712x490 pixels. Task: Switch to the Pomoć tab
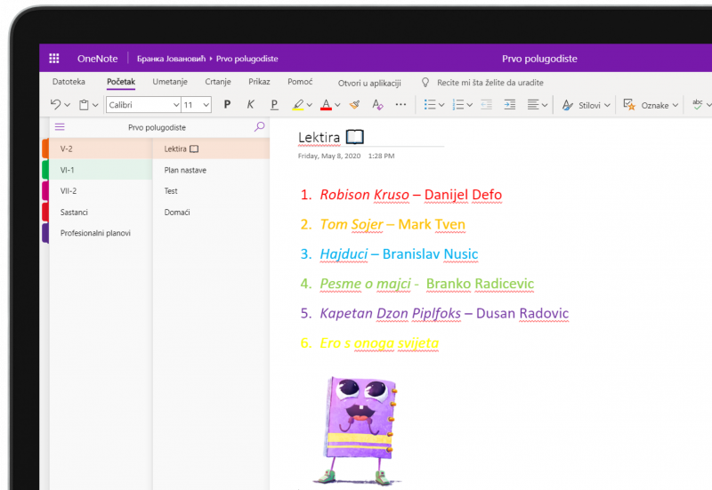click(x=300, y=82)
